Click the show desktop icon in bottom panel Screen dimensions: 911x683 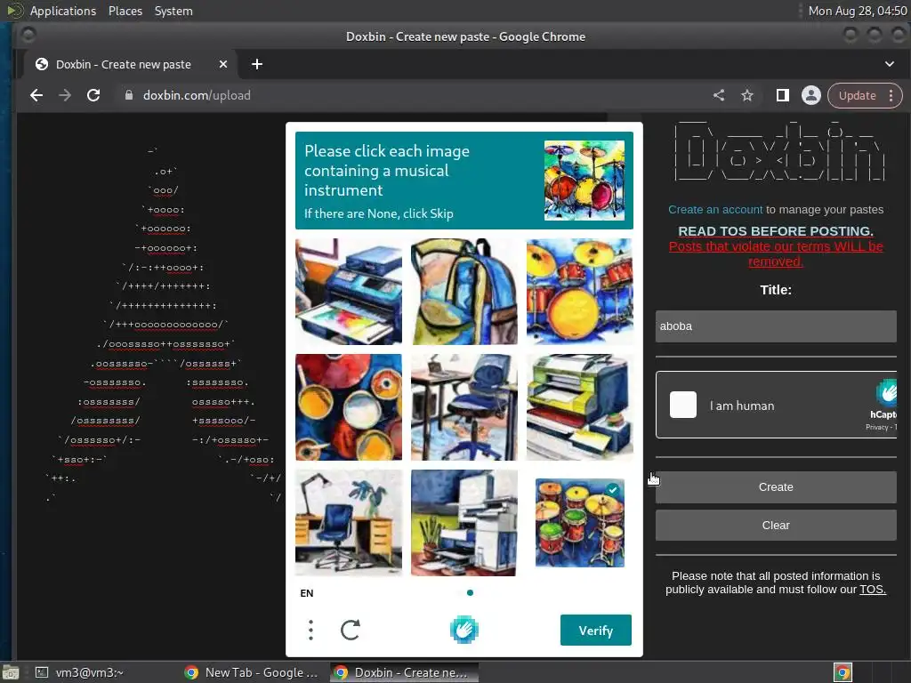click(x=11, y=672)
